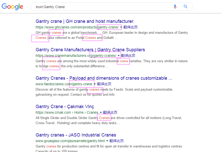Image resolution: width=221 pixels, height=152 pixels.
Task: Open the ghcranes.com result's dropdown arrow
Action: pos(121,27)
